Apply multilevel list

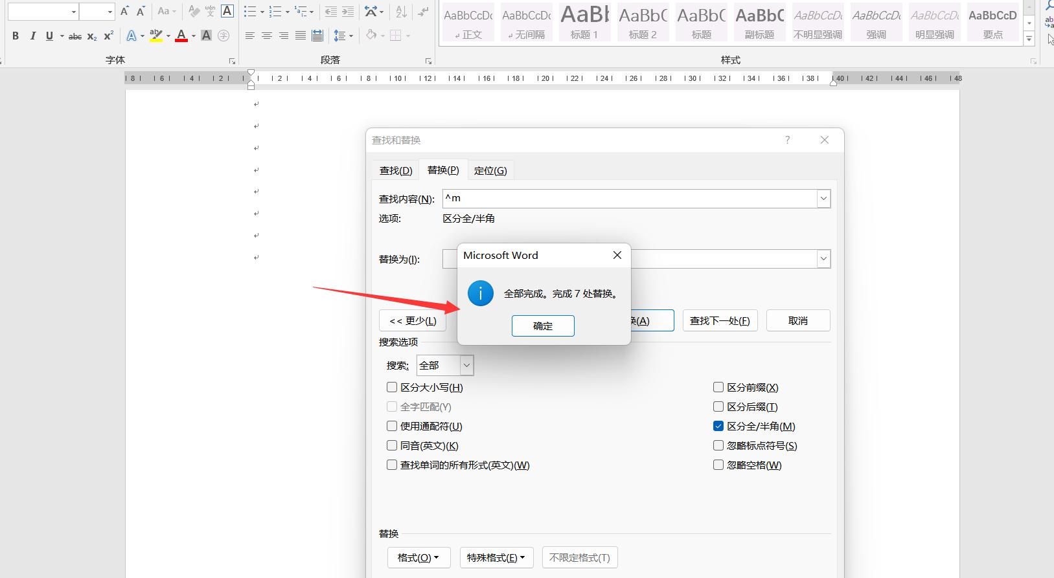point(301,12)
